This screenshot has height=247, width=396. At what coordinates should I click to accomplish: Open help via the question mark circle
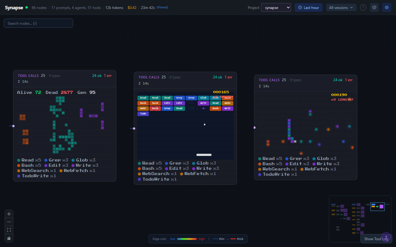point(363,7)
